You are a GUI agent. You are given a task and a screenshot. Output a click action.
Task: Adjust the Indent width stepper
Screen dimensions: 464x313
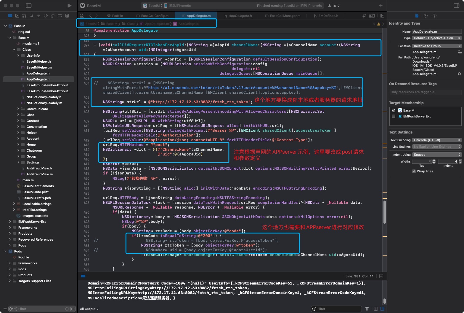pyautogui.click(x=460, y=161)
